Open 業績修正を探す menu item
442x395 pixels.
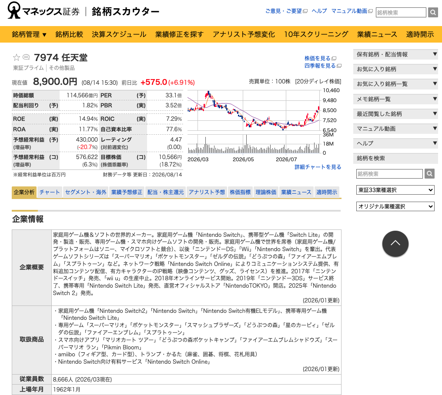[x=179, y=34]
